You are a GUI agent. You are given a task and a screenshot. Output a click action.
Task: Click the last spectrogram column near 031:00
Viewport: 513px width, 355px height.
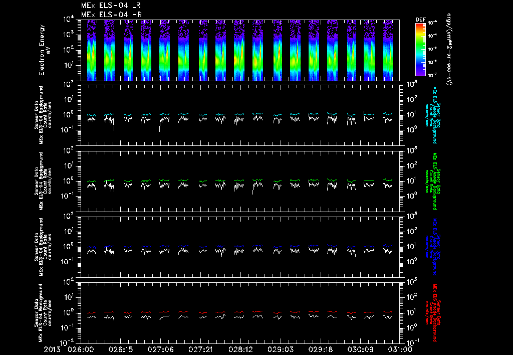click(x=388, y=50)
